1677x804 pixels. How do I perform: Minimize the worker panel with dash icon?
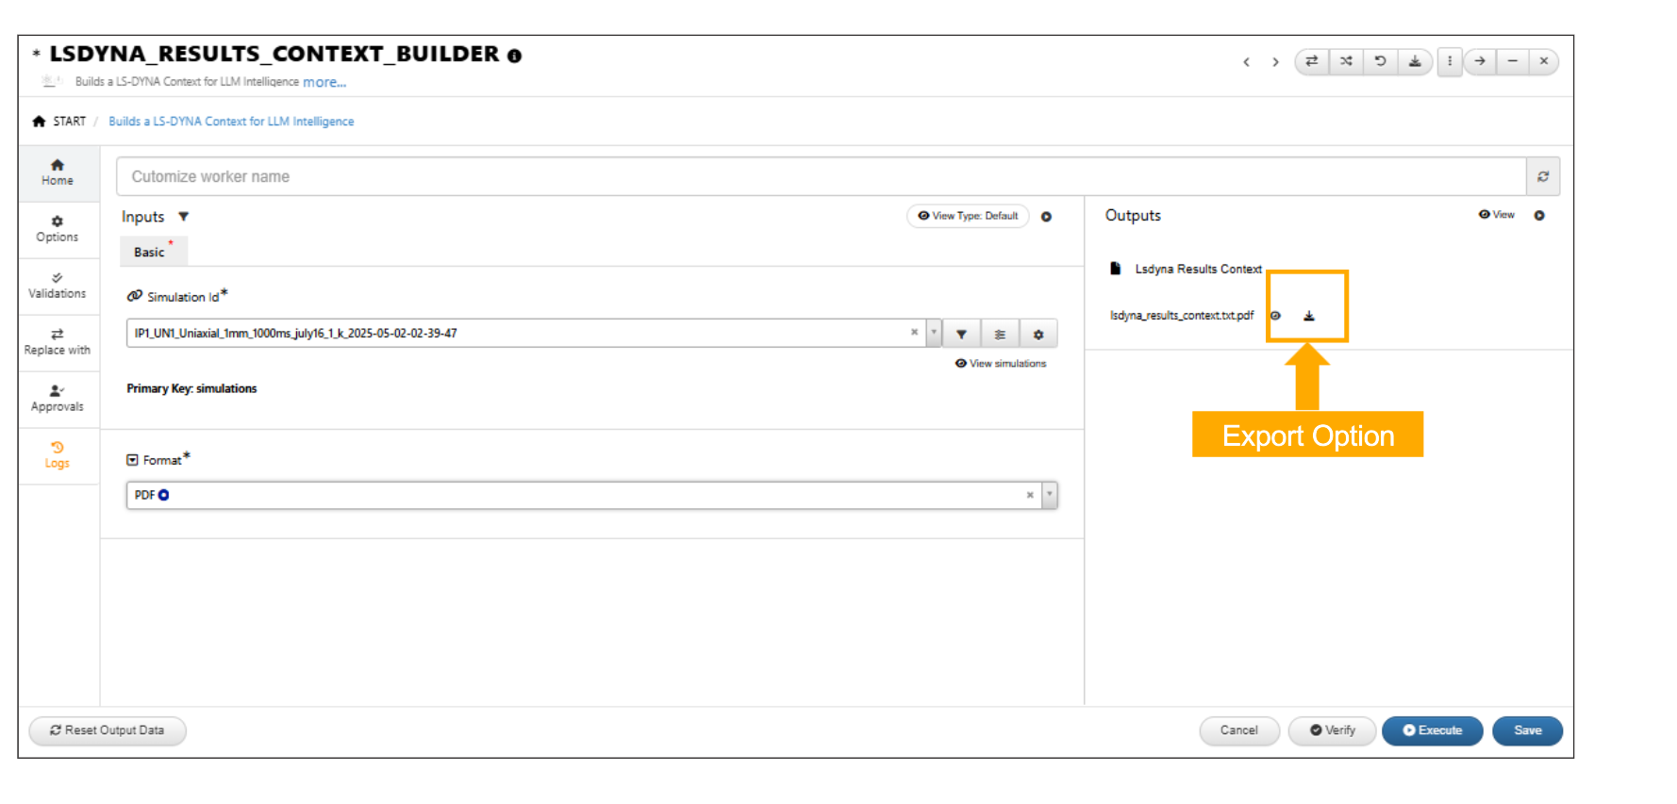1512,61
